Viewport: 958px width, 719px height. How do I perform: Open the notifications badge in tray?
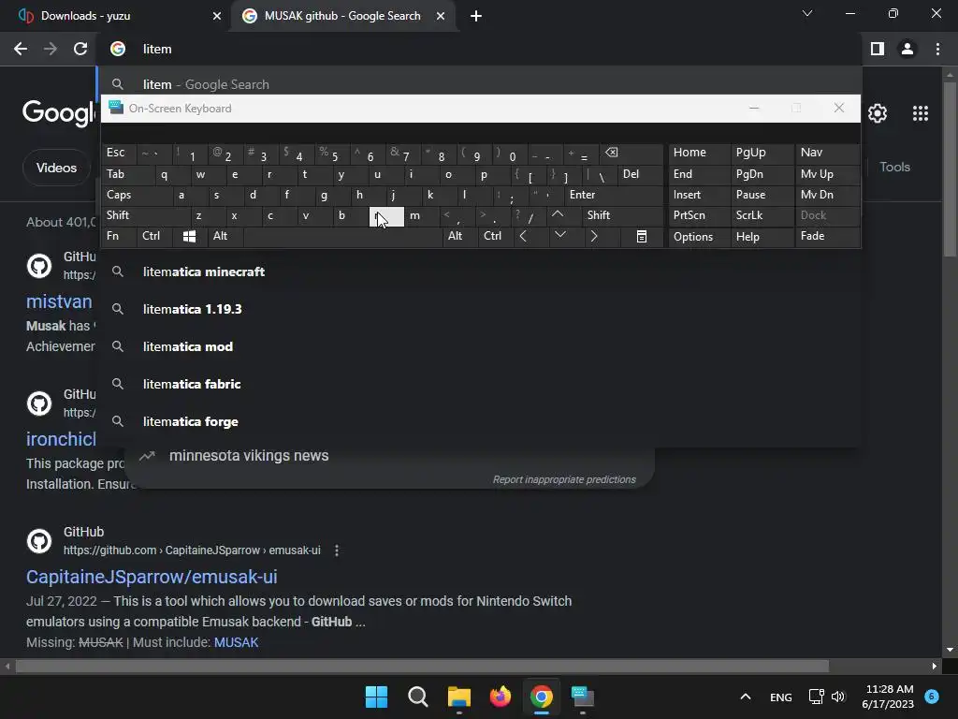point(931,696)
